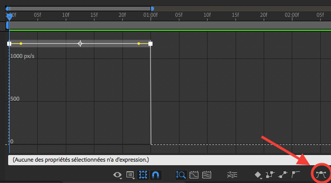Open graph type and options menu

click(130, 175)
